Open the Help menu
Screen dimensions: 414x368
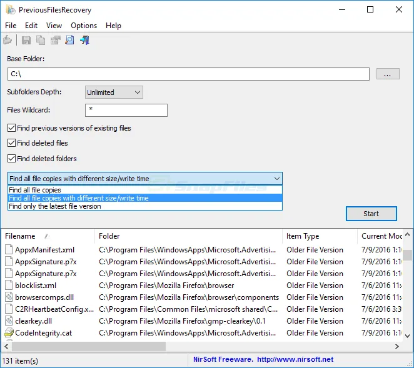(113, 26)
